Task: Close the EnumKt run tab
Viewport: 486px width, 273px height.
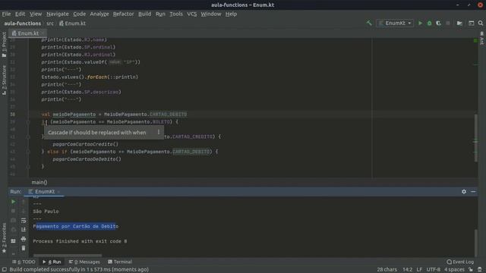Action: [x=58, y=192]
